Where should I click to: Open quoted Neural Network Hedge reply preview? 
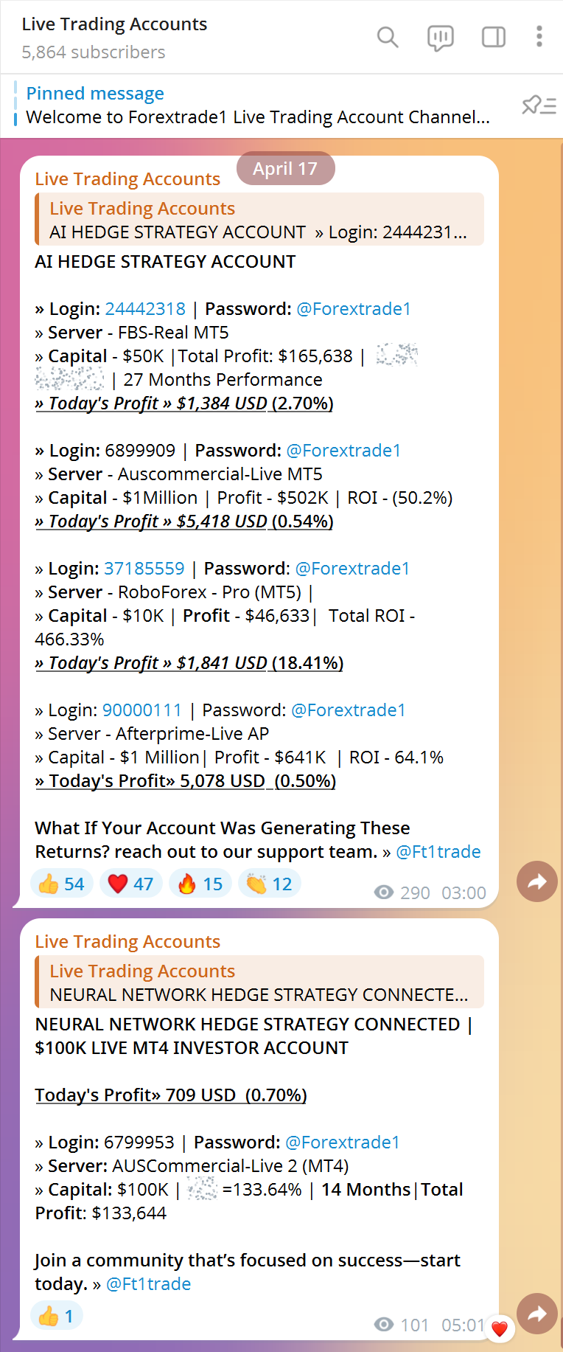pyautogui.click(x=259, y=982)
